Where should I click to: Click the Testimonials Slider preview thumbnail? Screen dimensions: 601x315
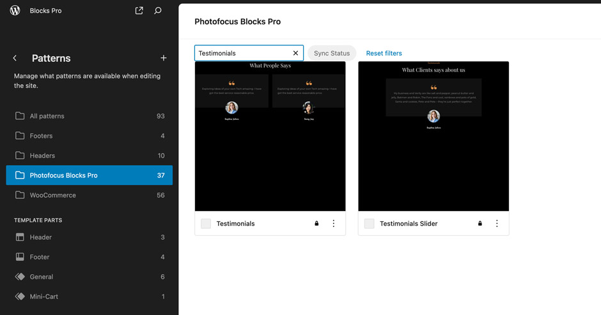433,136
